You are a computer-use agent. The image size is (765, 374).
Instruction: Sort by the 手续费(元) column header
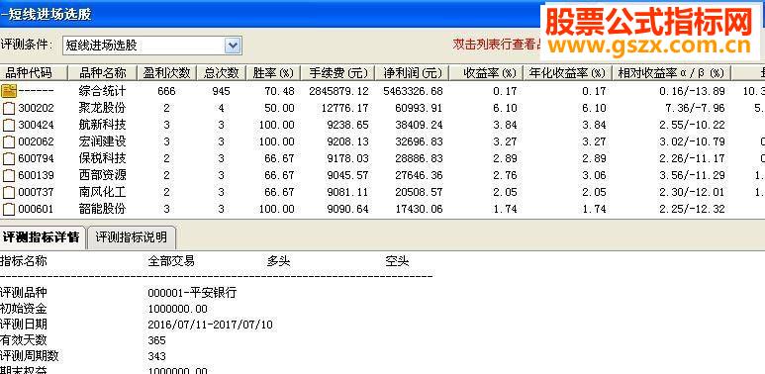[338, 73]
